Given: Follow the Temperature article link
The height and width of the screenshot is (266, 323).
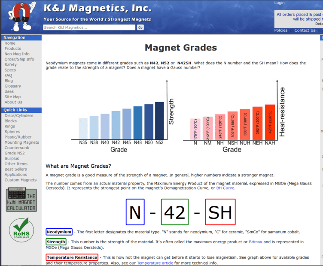Looking at the screenshot, I should 155,263.
